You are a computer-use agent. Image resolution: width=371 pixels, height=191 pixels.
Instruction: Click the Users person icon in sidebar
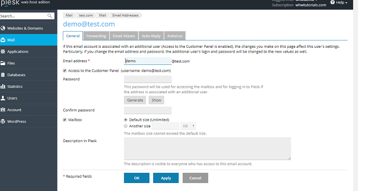point(3,98)
